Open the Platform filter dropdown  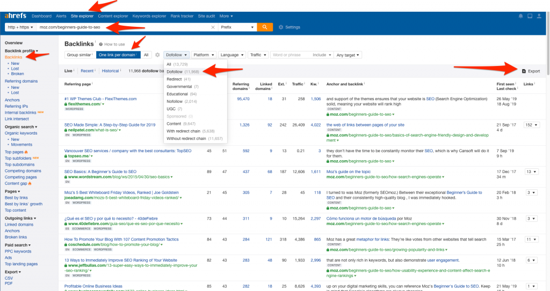click(204, 55)
